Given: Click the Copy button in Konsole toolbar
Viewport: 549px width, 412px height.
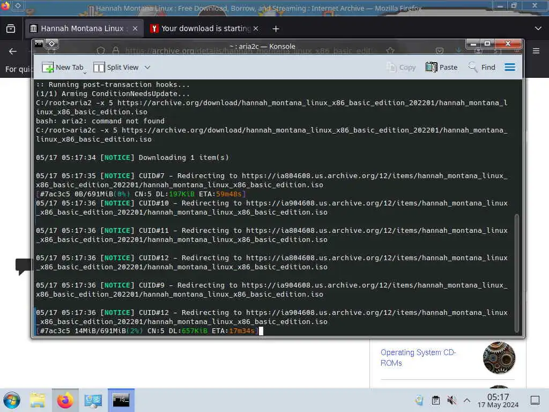Looking at the screenshot, I should coord(400,67).
